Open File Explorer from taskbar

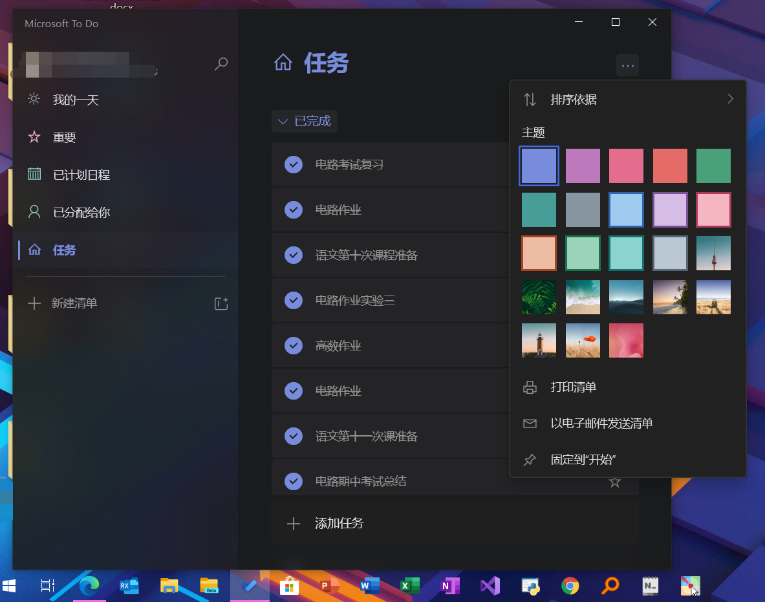[x=169, y=585]
